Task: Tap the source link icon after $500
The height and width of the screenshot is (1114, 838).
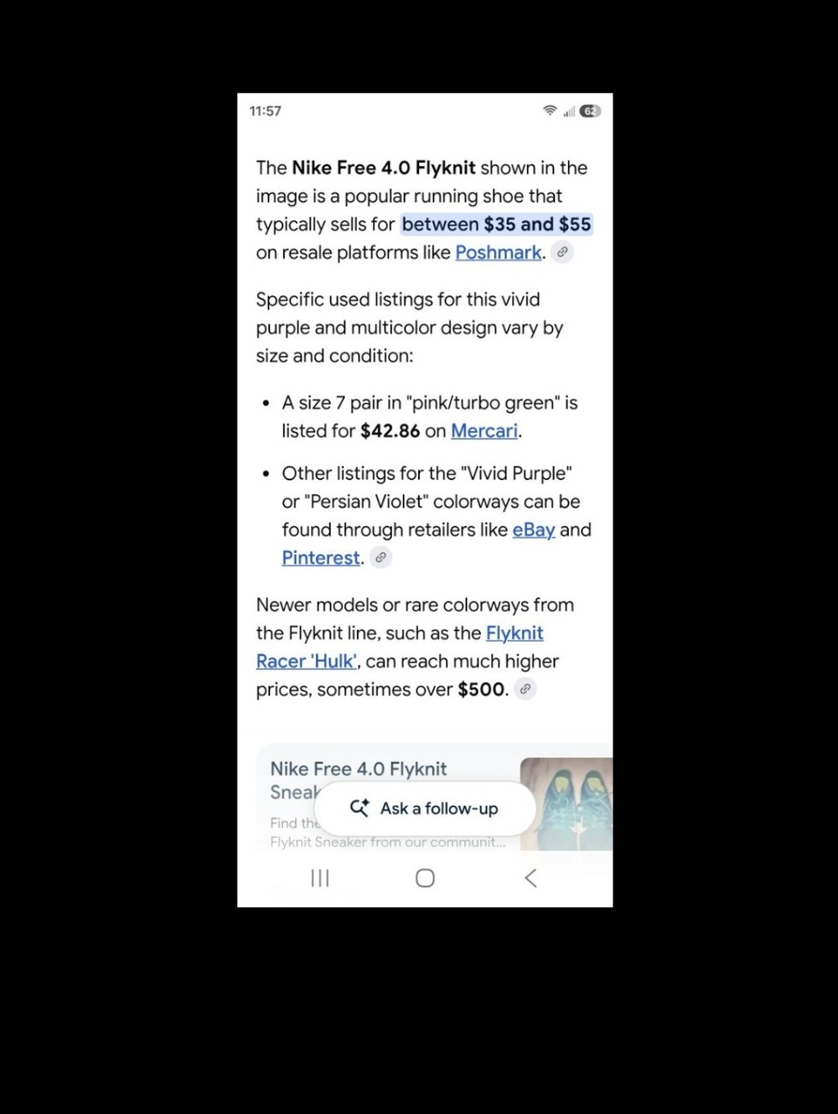Action: pyautogui.click(x=525, y=689)
